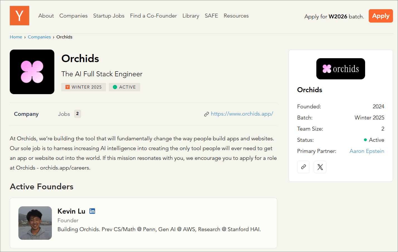Click the Companies breadcrumb link
The width and height of the screenshot is (398, 252).
pos(39,37)
